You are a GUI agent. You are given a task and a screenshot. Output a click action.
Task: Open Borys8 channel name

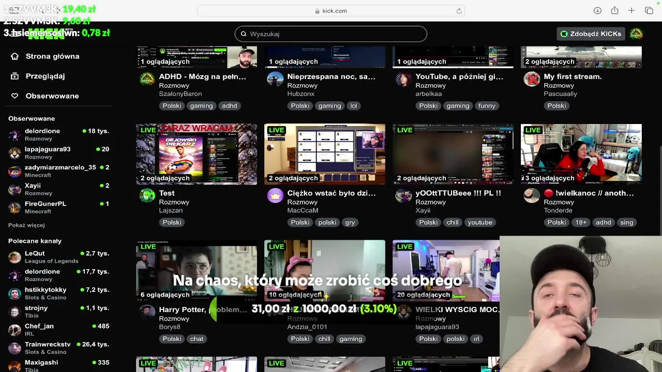pos(170,327)
